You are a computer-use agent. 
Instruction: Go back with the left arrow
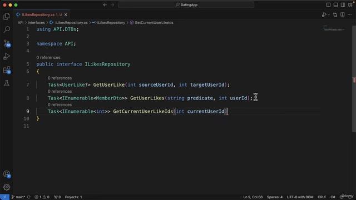[x=105, y=5]
